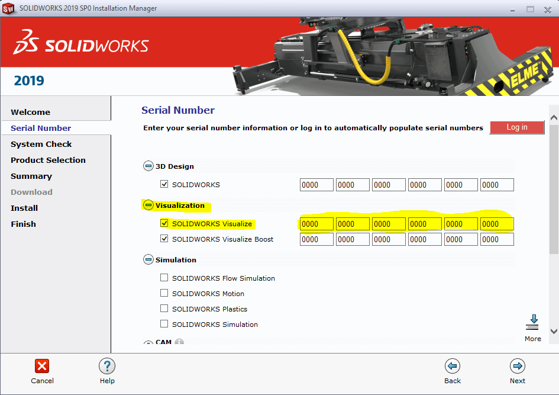Click second serial field of SOLIDWORKS row
Screen dimensions: 559x395
click(x=353, y=185)
